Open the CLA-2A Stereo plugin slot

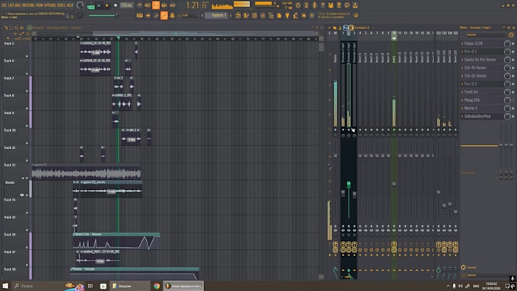point(483,76)
